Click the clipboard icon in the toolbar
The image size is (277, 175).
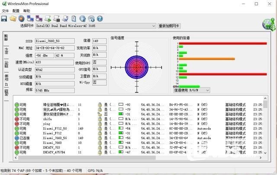[x=74, y=19]
